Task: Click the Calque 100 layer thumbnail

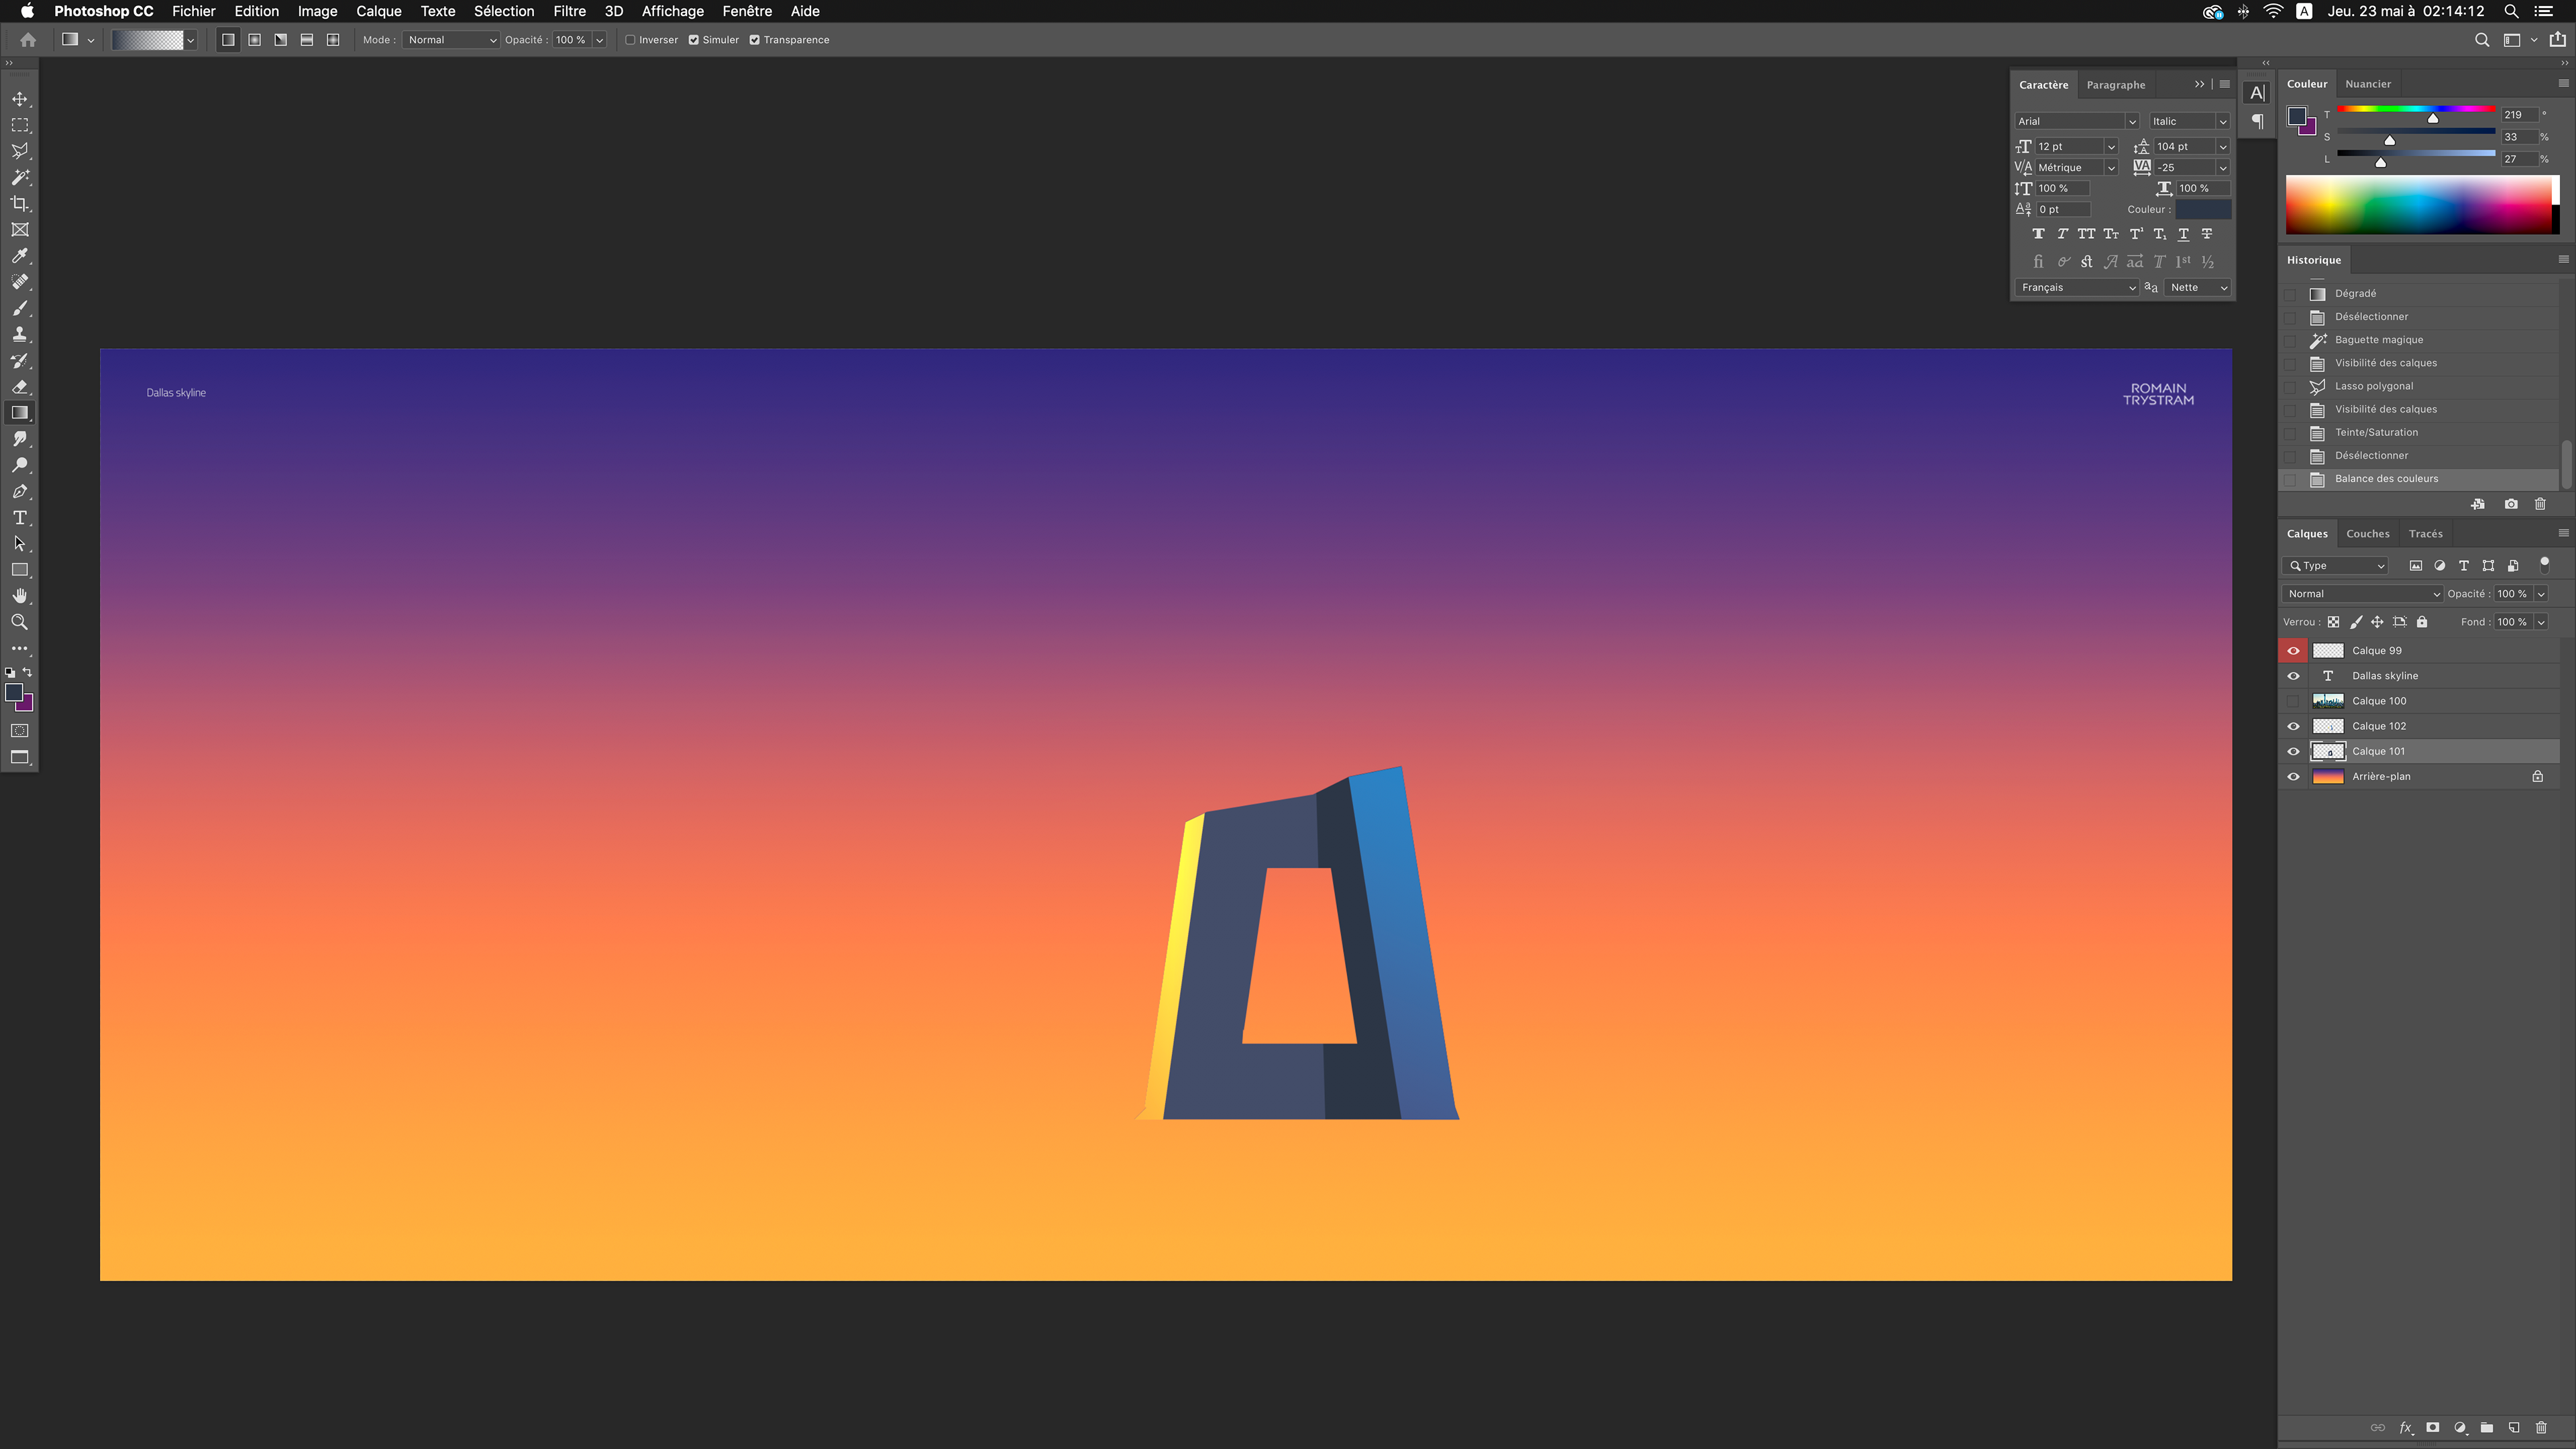Action: coord(2328,701)
